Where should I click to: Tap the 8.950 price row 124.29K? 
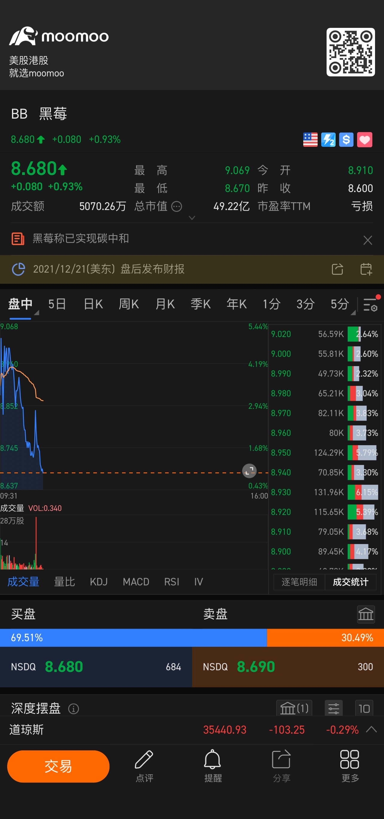tap(324, 453)
